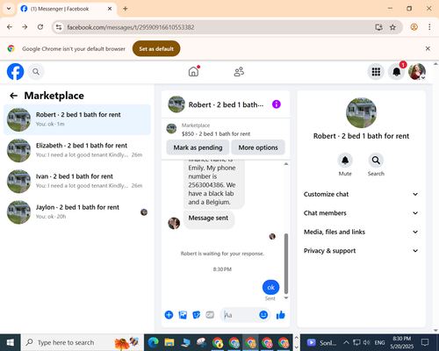Click the purple conversation information icon
Image resolution: width=439 pixels, height=351 pixels.
pos(277,104)
